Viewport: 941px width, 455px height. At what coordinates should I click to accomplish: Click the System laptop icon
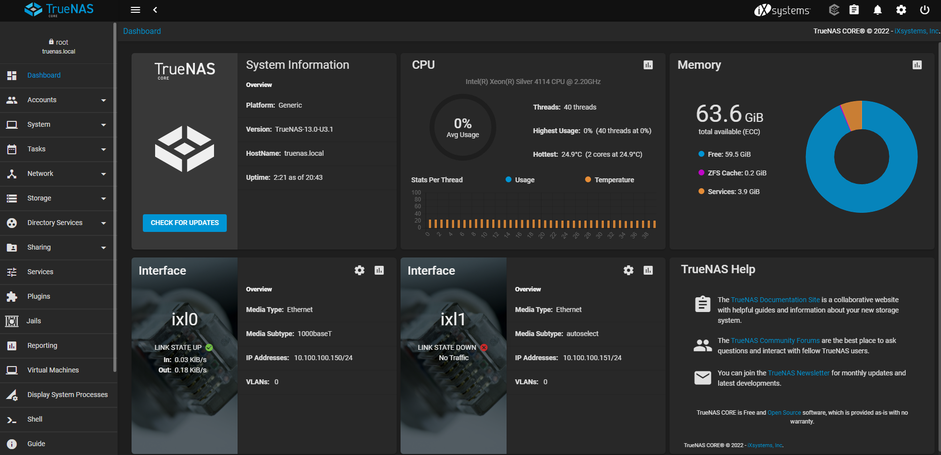(12, 125)
